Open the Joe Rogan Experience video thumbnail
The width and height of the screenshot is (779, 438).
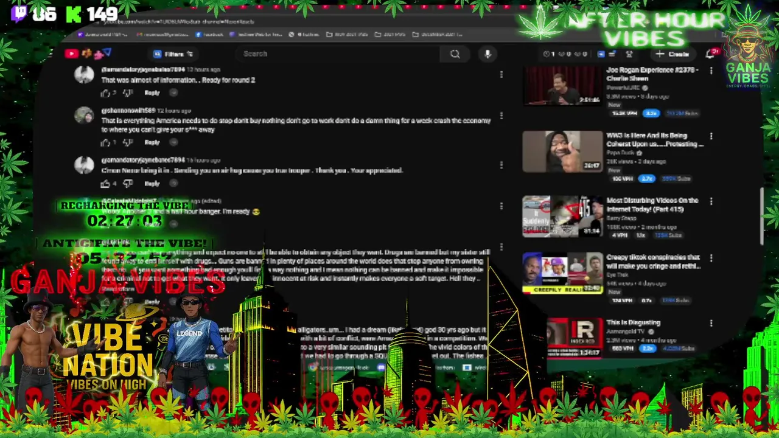562,87
